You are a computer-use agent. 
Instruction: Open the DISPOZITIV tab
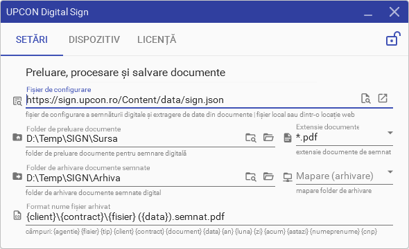(94, 39)
